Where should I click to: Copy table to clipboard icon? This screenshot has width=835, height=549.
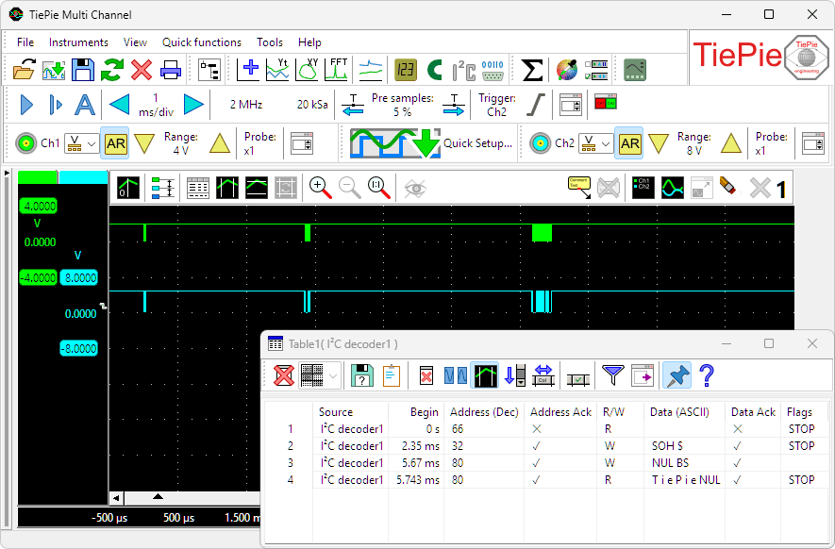392,375
